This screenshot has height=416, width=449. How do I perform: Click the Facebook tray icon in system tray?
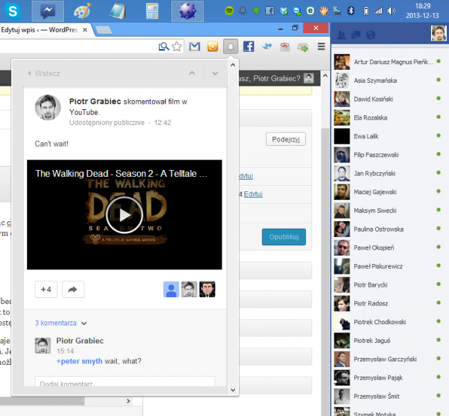(269, 11)
